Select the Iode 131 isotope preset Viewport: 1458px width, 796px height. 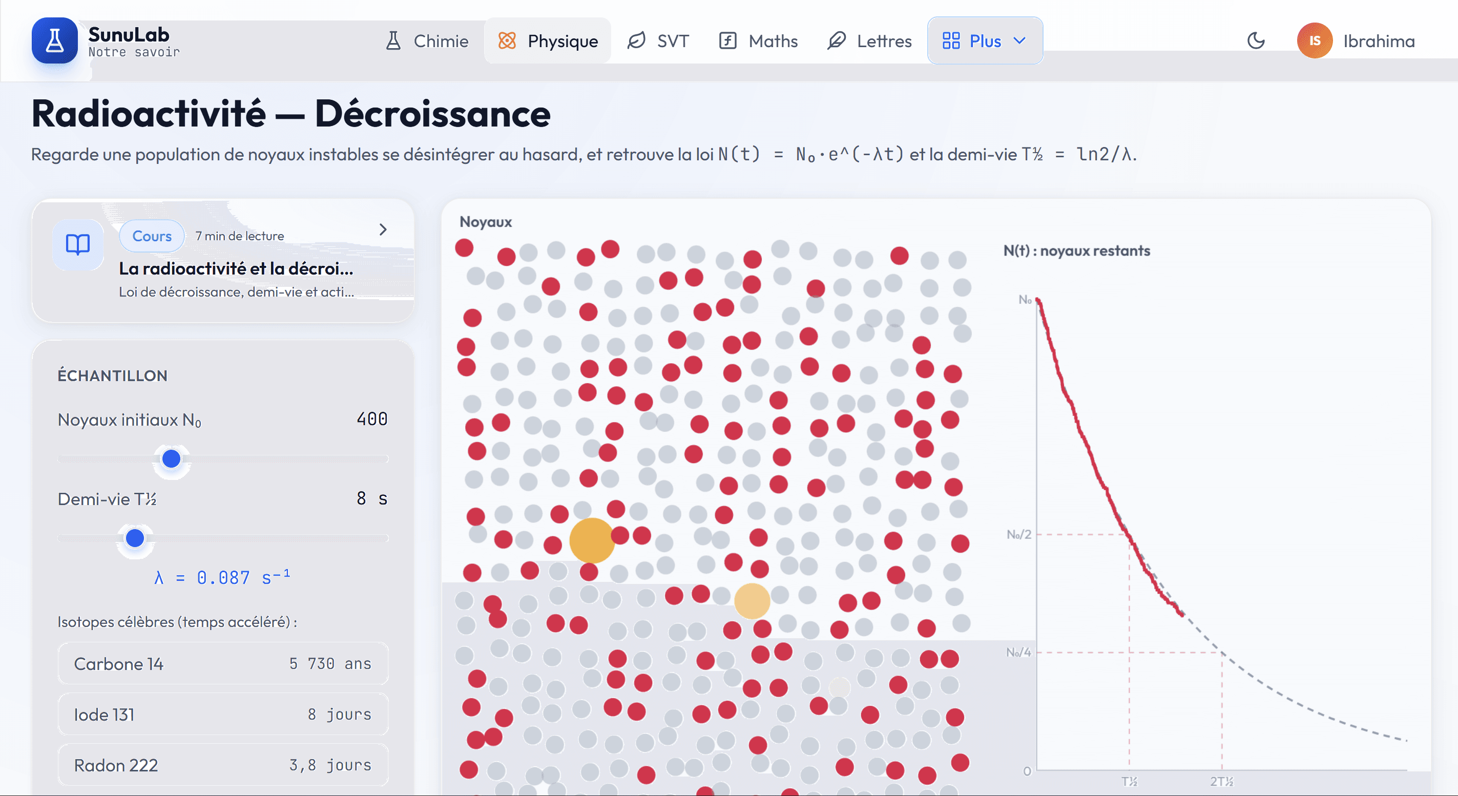(223, 715)
